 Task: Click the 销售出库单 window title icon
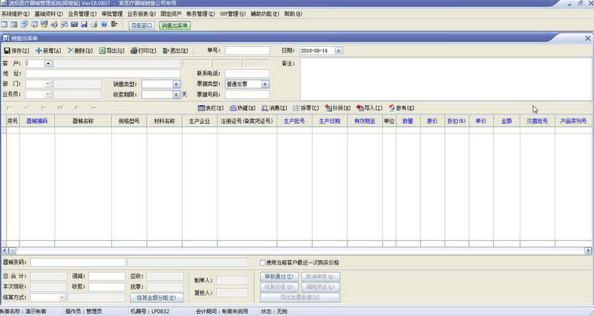pyautogui.click(x=6, y=39)
